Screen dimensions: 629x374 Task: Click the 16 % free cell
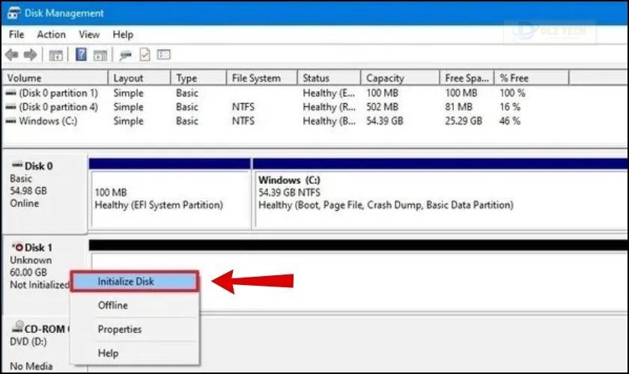click(x=510, y=107)
